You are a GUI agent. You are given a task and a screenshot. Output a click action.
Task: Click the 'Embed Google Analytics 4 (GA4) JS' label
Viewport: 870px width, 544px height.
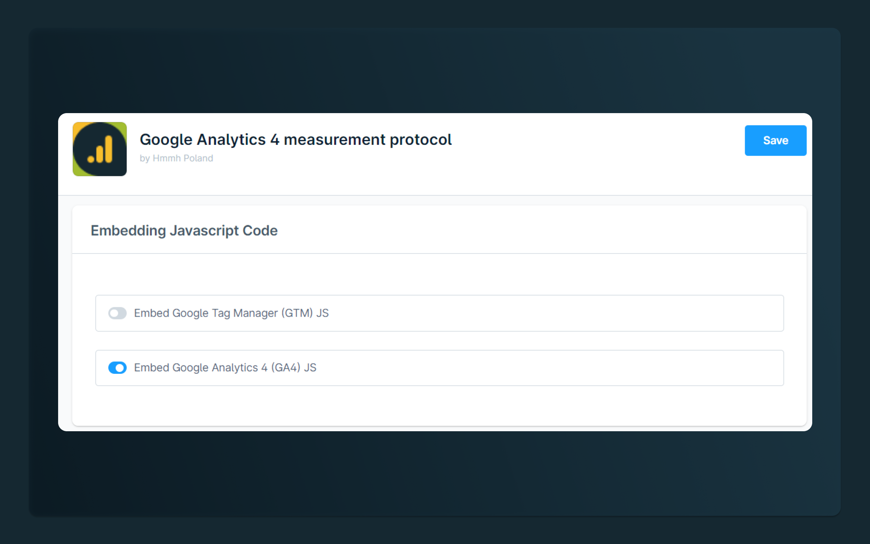click(x=225, y=368)
